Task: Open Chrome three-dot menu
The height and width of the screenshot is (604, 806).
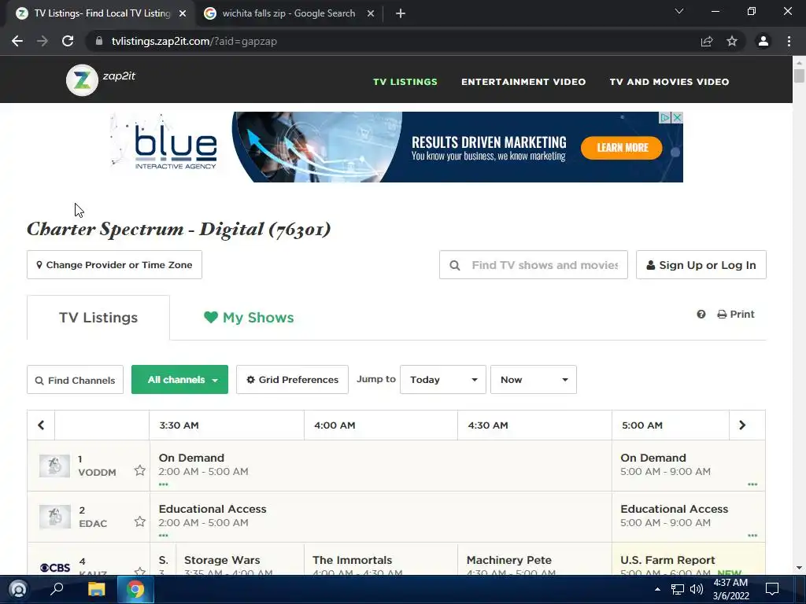Action: pyautogui.click(x=789, y=41)
